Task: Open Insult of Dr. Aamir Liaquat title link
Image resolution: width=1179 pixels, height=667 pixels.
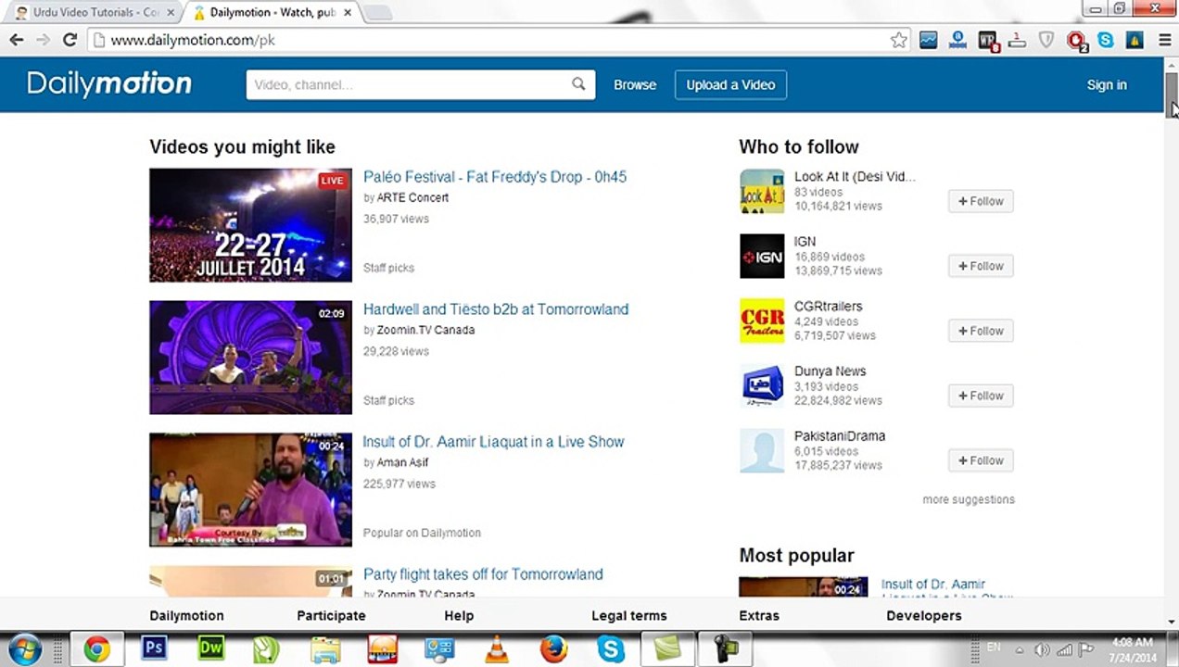Action: point(494,442)
